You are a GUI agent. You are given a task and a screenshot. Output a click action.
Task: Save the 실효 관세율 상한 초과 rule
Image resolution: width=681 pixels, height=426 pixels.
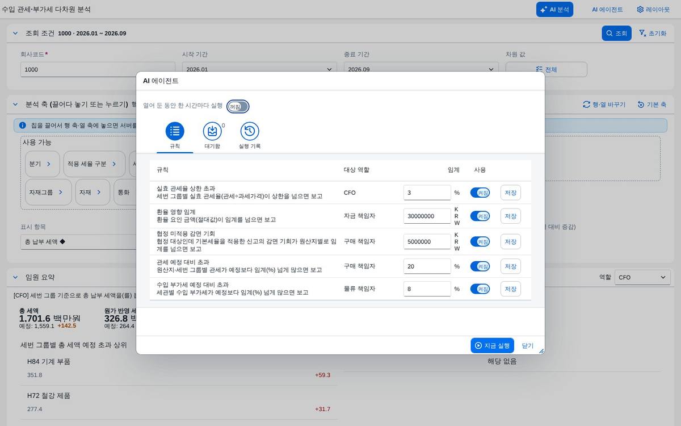tap(511, 193)
